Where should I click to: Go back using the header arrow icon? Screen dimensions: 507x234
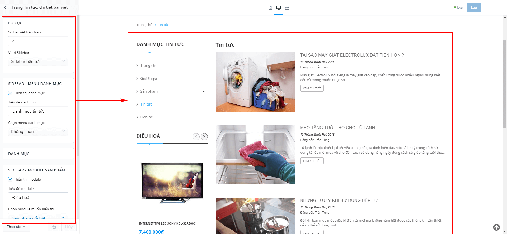(5, 8)
